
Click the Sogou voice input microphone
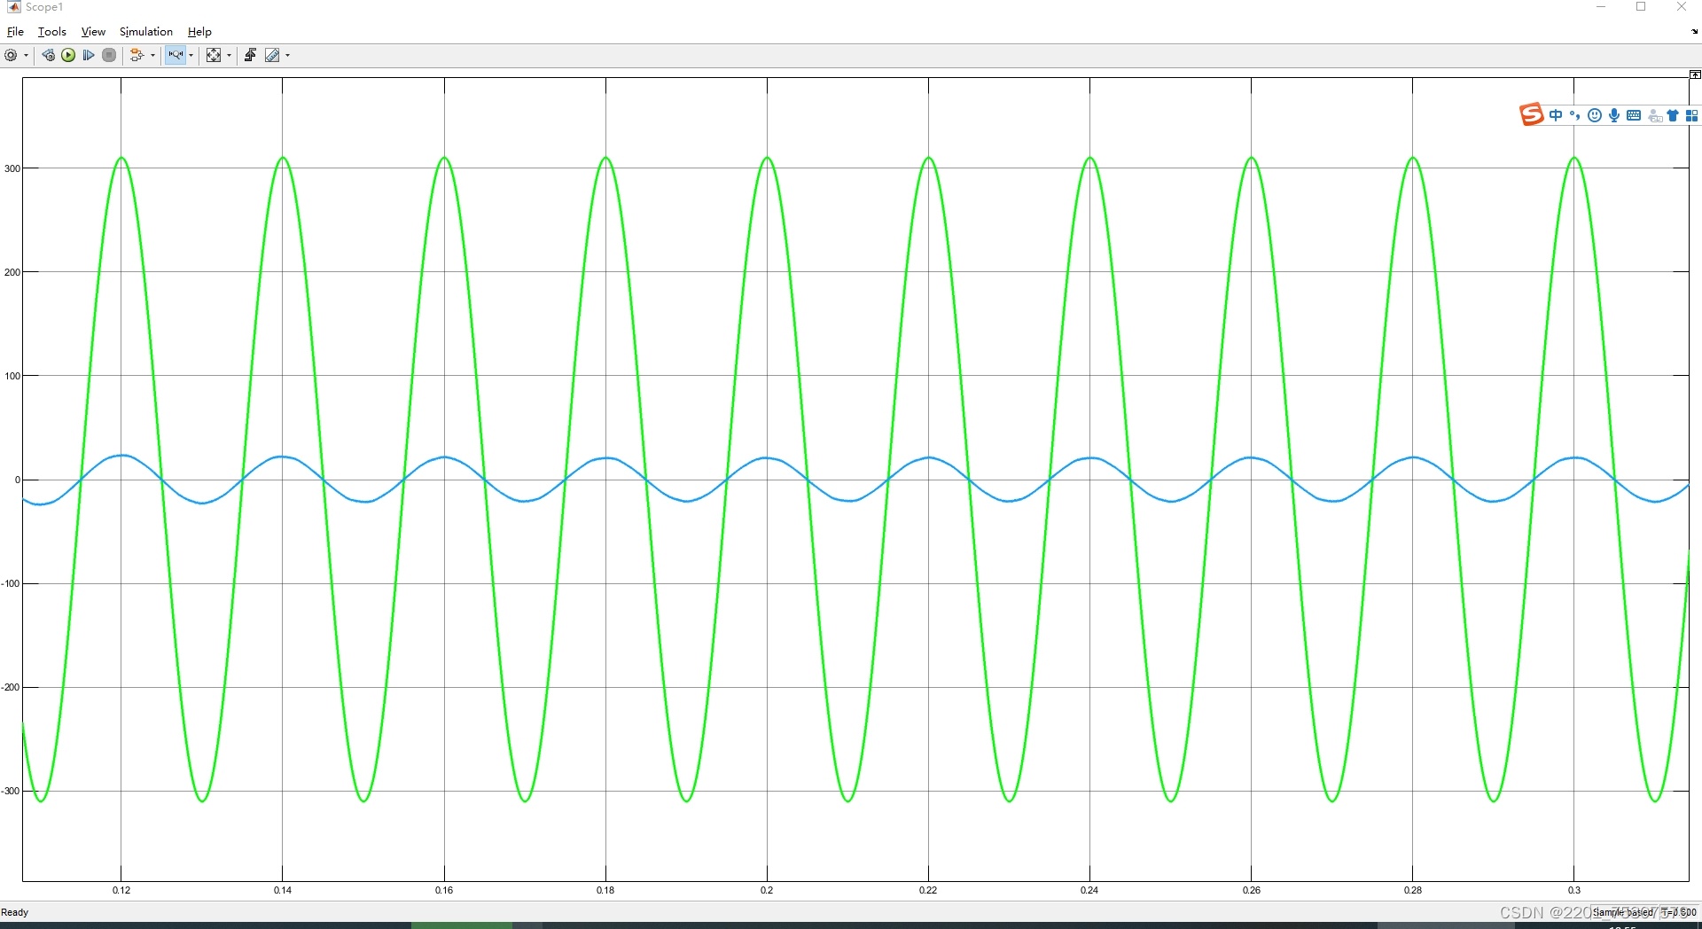[1614, 115]
